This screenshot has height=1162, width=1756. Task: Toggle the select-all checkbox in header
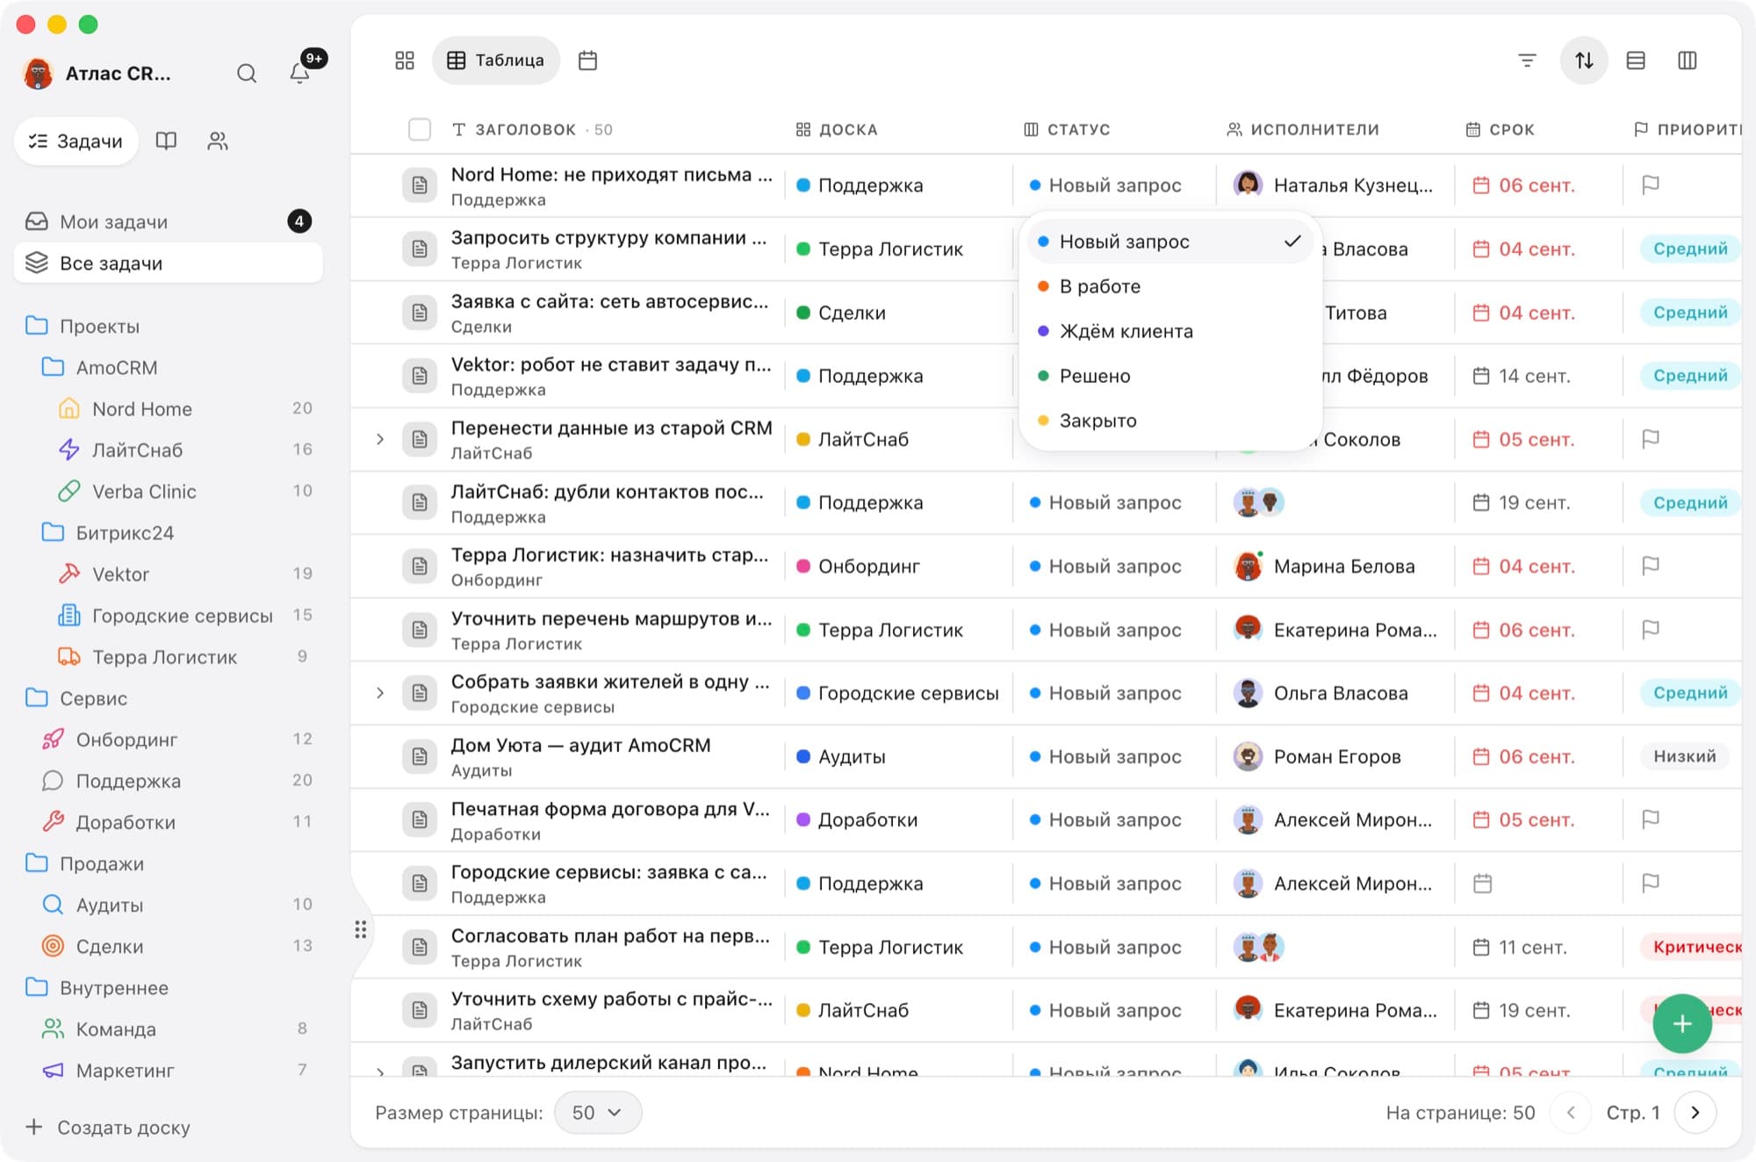tap(420, 130)
